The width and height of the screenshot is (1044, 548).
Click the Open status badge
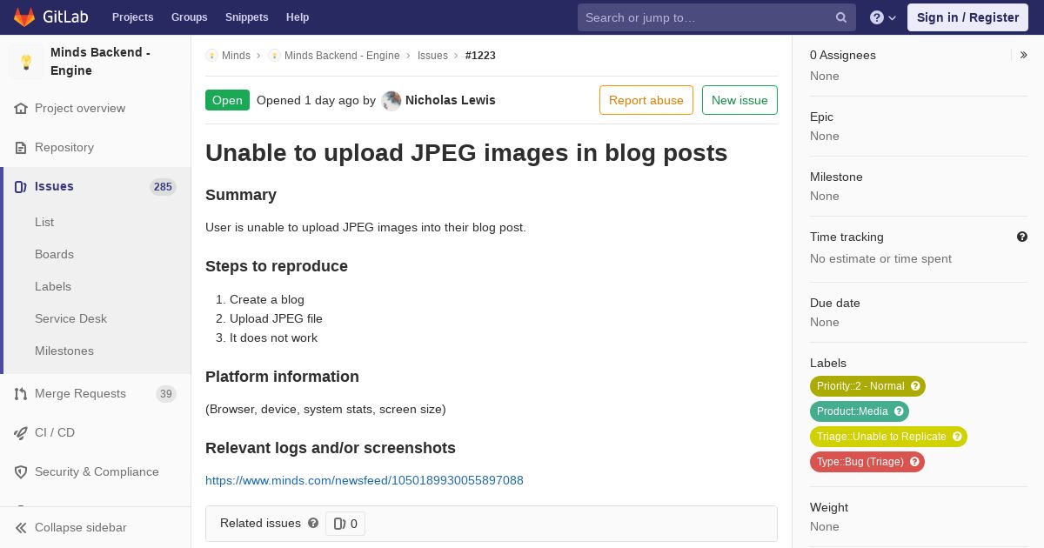point(227,100)
